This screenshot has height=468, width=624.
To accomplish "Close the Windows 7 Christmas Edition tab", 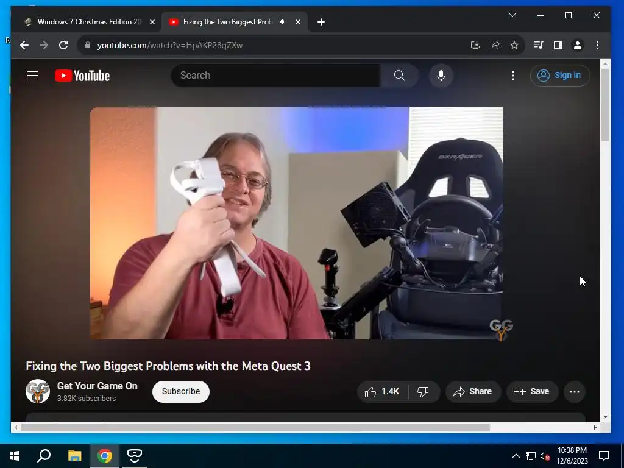I will coord(152,22).
